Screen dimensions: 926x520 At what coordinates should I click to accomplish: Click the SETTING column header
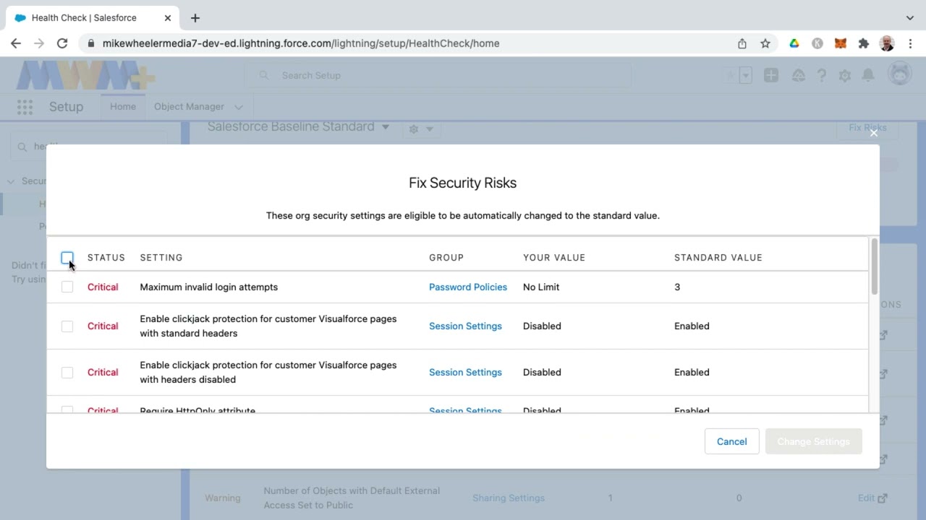161,258
